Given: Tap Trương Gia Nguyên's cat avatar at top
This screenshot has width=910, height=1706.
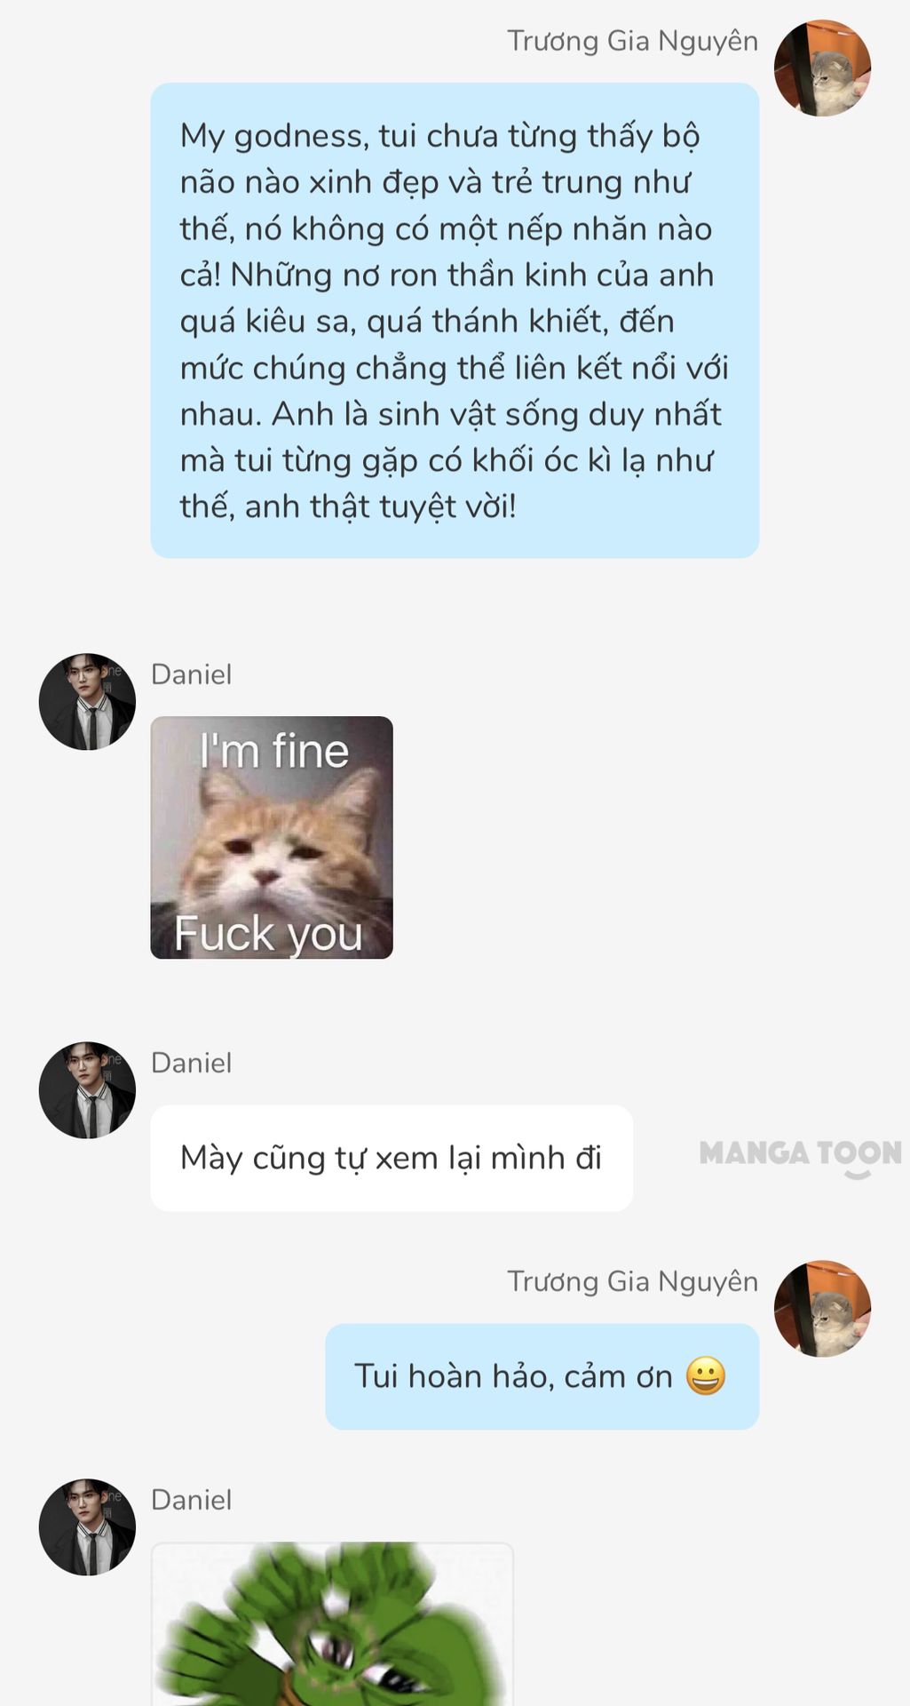Looking at the screenshot, I should click(x=822, y=68).
